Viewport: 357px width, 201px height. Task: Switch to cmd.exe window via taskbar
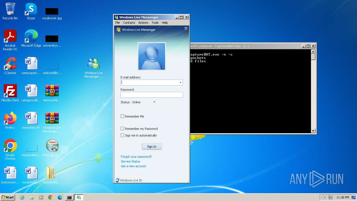69,197
